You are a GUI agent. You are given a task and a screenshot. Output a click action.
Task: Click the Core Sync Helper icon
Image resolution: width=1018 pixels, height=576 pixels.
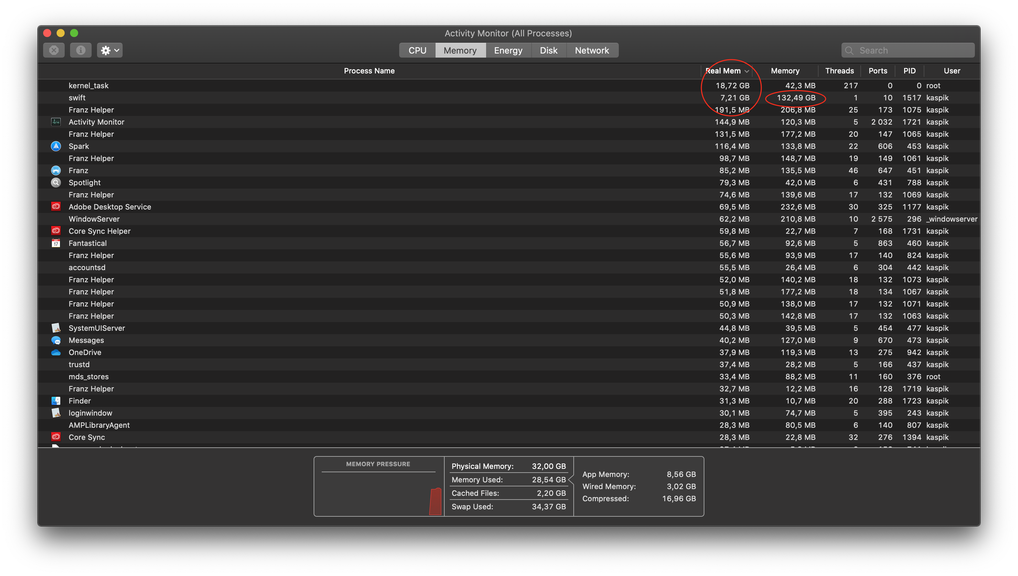56,231
